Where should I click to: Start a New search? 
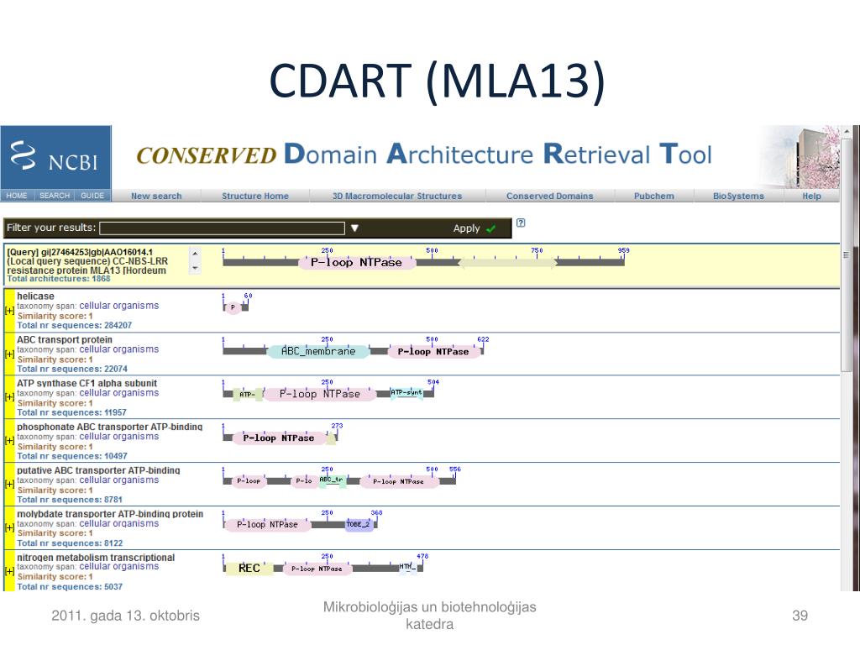tap(156, 196)
